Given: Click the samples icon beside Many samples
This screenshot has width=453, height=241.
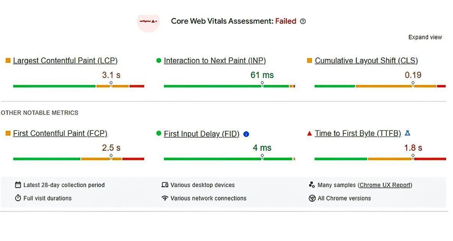Looking at the screenshot, I should point(312,185).
